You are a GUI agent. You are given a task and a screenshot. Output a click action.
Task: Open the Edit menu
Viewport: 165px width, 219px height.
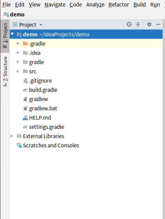(x=20, y=4)
